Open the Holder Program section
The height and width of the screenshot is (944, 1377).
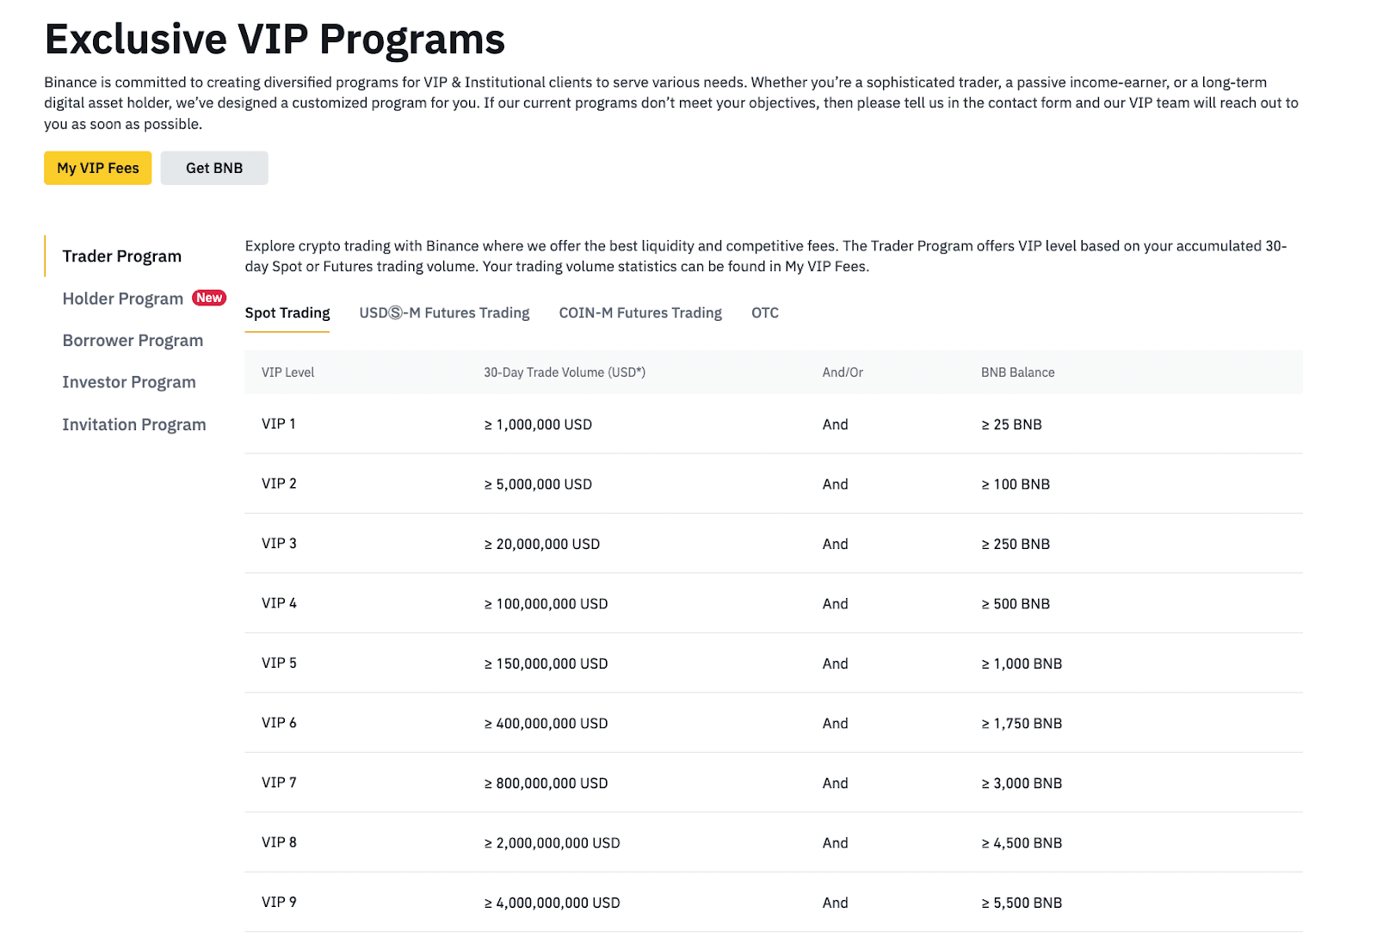tap(123, 298)
